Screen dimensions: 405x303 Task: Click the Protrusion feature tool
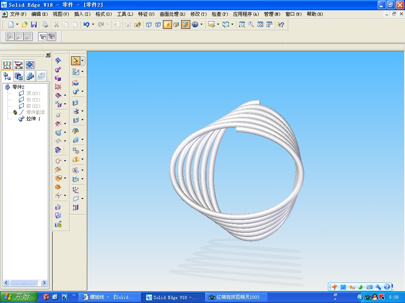click(76, 83)
